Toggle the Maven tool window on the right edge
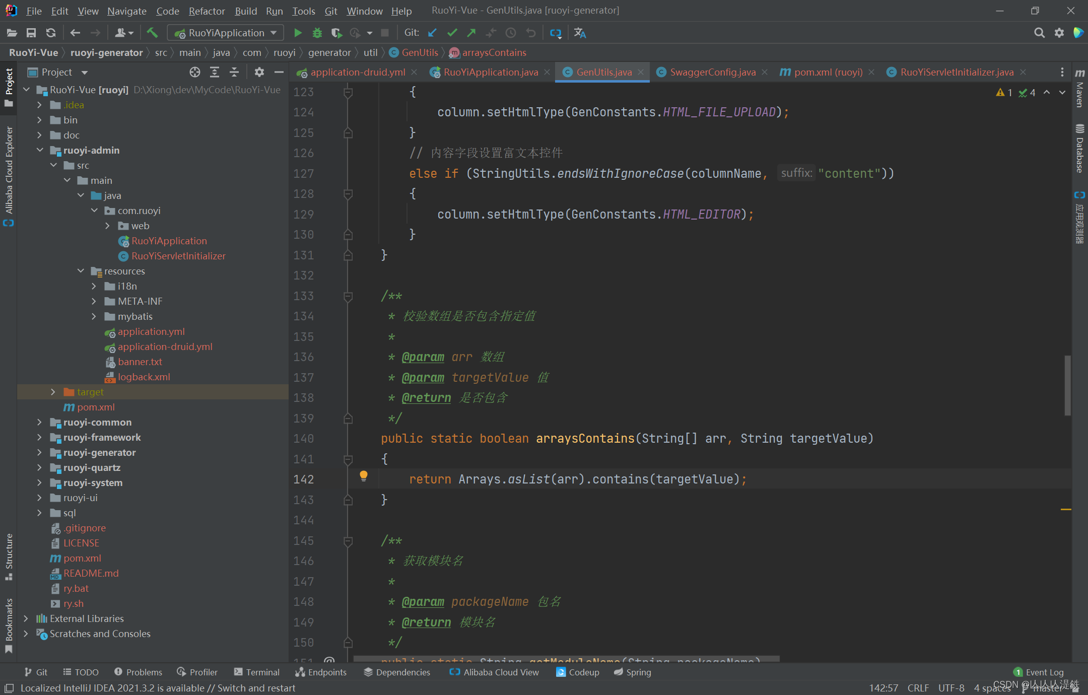 pos(1079,88)
